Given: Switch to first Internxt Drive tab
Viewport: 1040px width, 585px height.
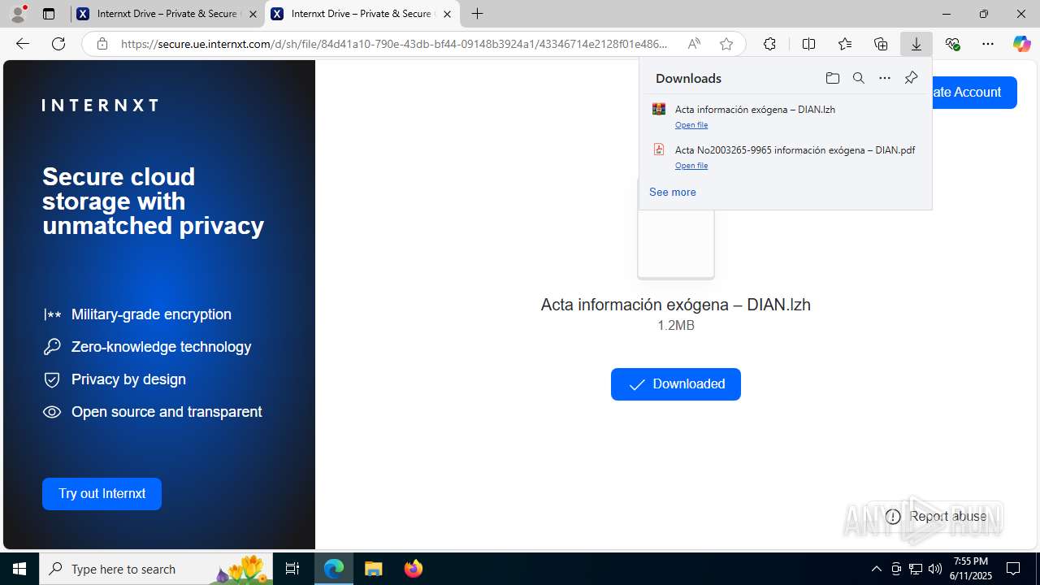Looking at the screenshot, I should tap(167, 14).
